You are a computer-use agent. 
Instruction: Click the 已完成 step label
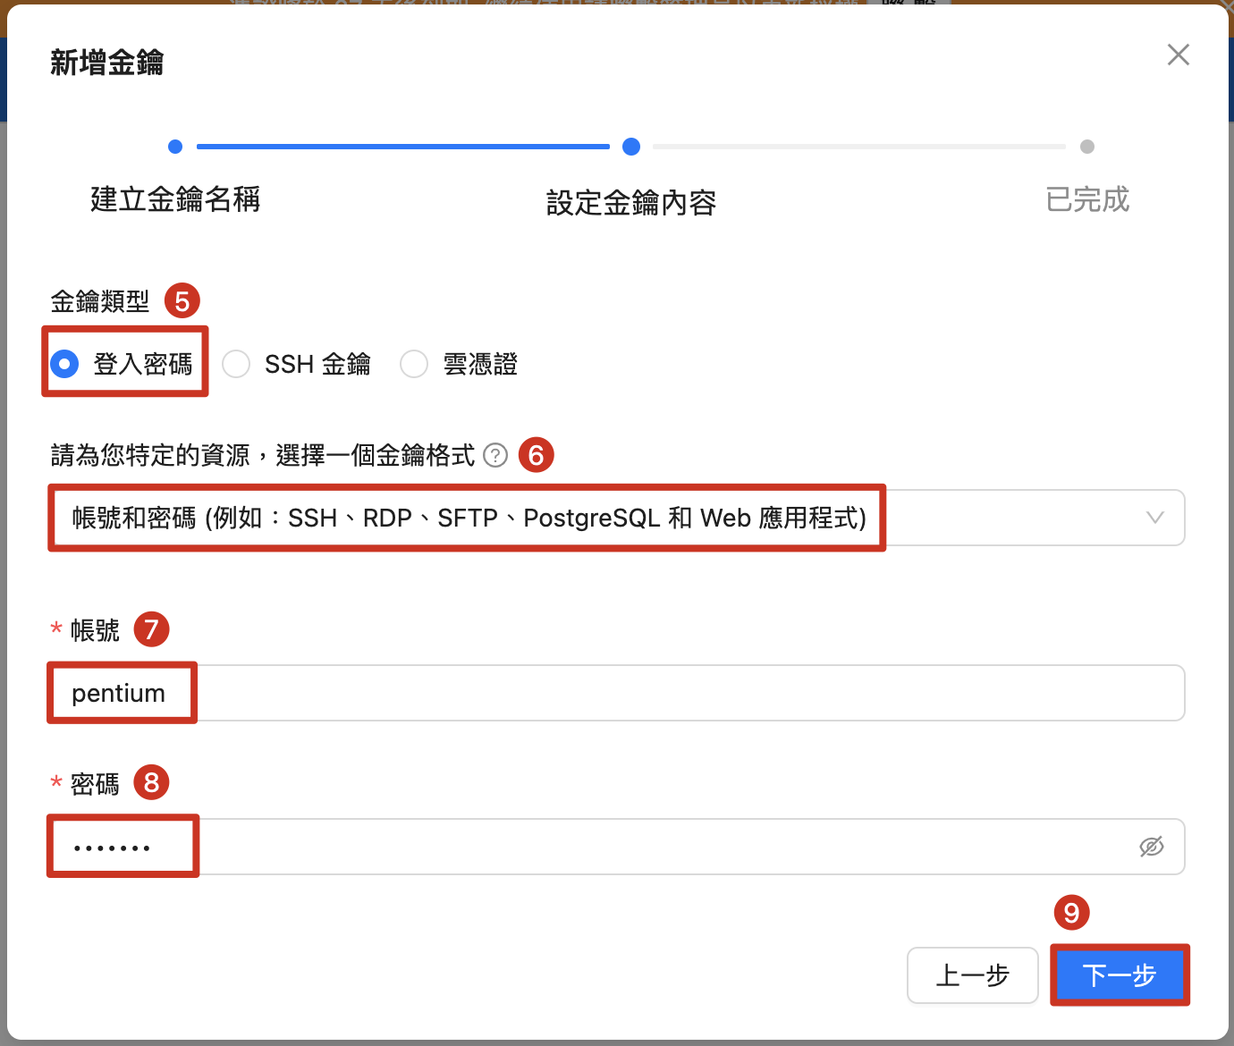coord(1087,199)
